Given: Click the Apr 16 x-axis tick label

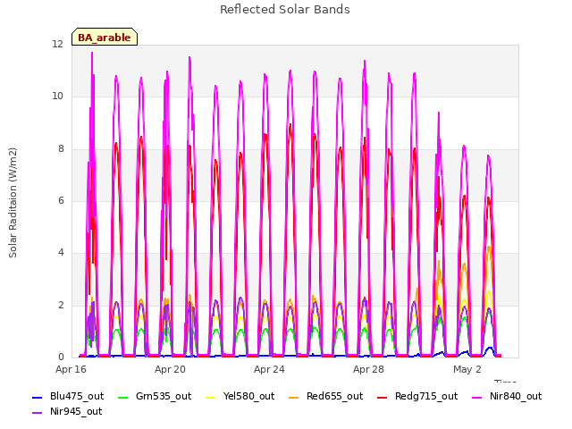Looking at the screenshot, I should point(71,369).
